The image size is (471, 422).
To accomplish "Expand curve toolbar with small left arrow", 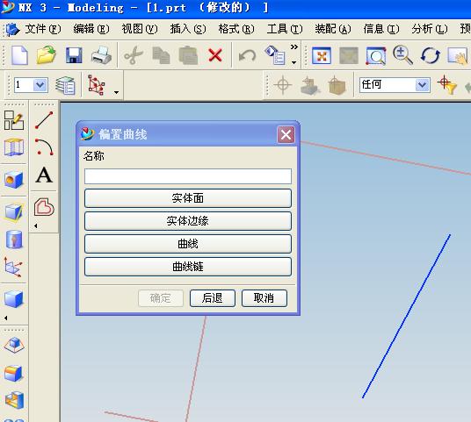I will click(36, 225).
